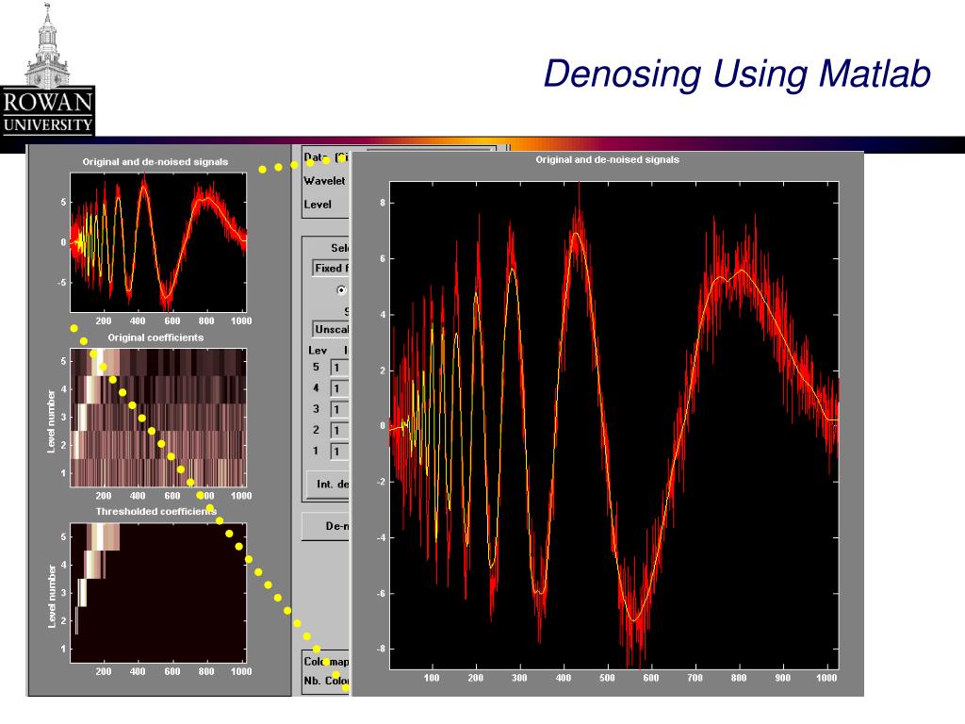Click the 'Thresholded coefficients' title text
Screen dimensions: 965x724
tap(156, 512)
